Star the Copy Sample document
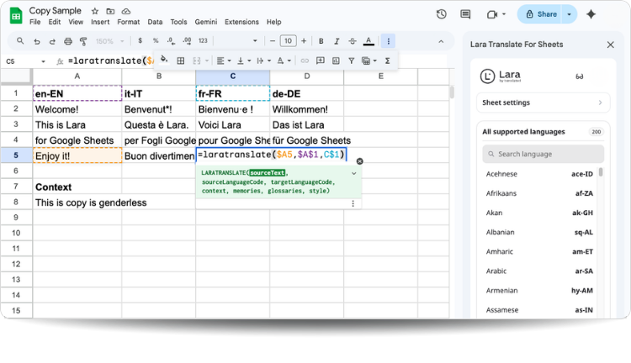The height and width of the screenshot is (363, 631). click(x=95, y=11)
